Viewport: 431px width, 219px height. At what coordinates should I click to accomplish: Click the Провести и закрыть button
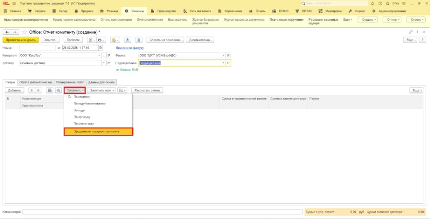[21, 40]
